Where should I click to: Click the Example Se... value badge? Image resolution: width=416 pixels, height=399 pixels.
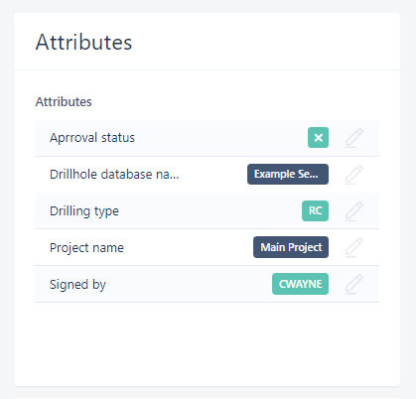click(x=288, y=174)
